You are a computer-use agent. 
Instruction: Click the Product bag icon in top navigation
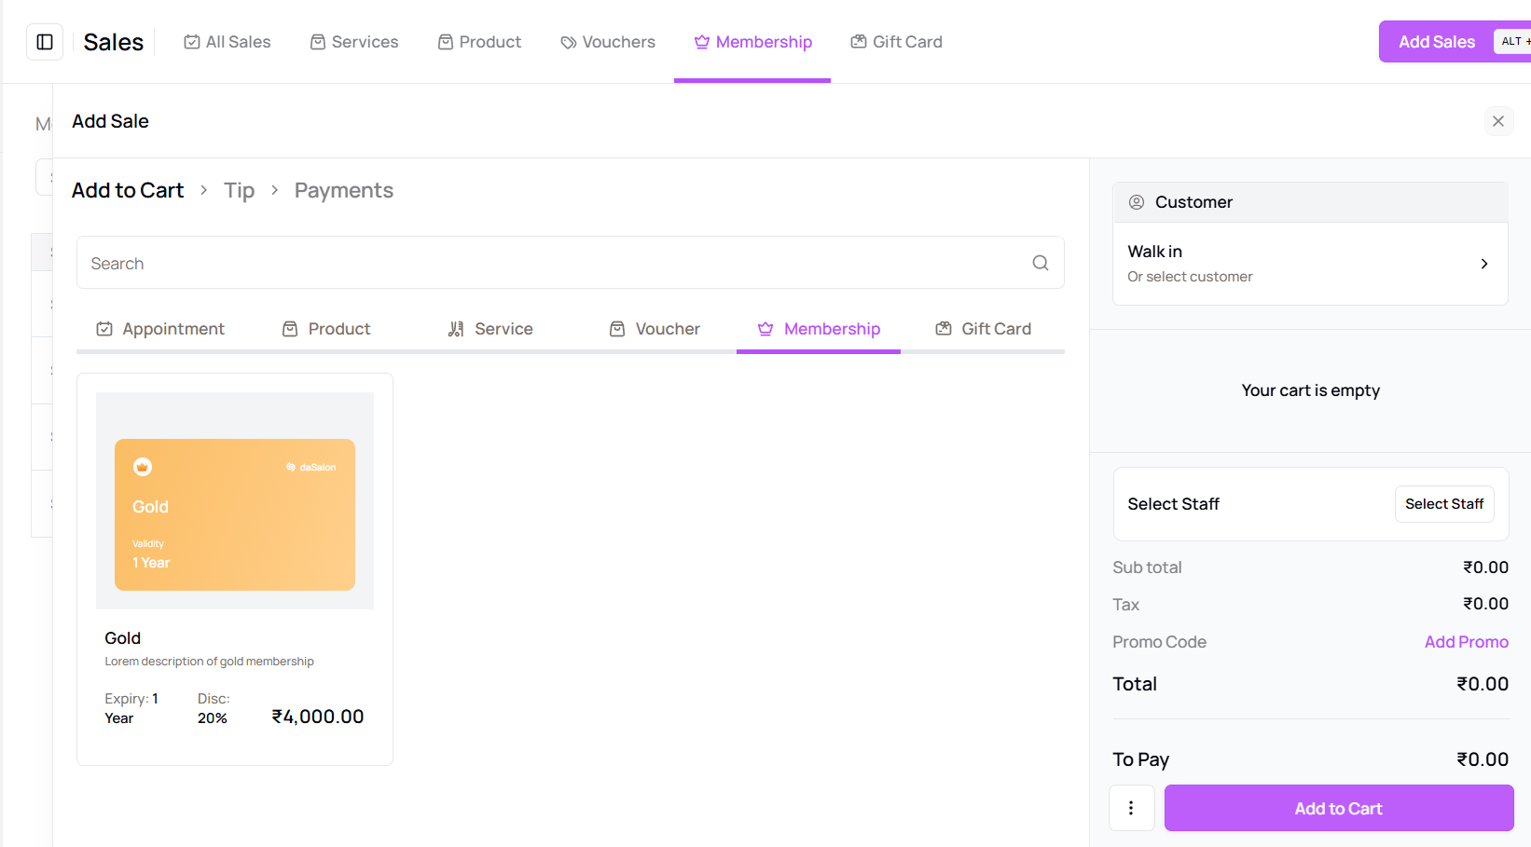[x=446, y=42]
